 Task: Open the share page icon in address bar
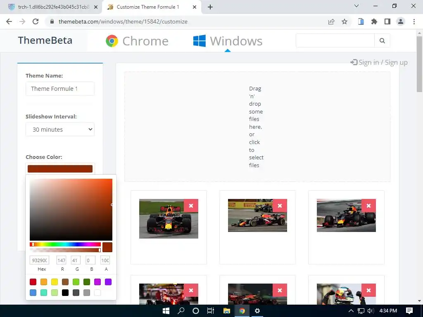(x=331, y=21)
